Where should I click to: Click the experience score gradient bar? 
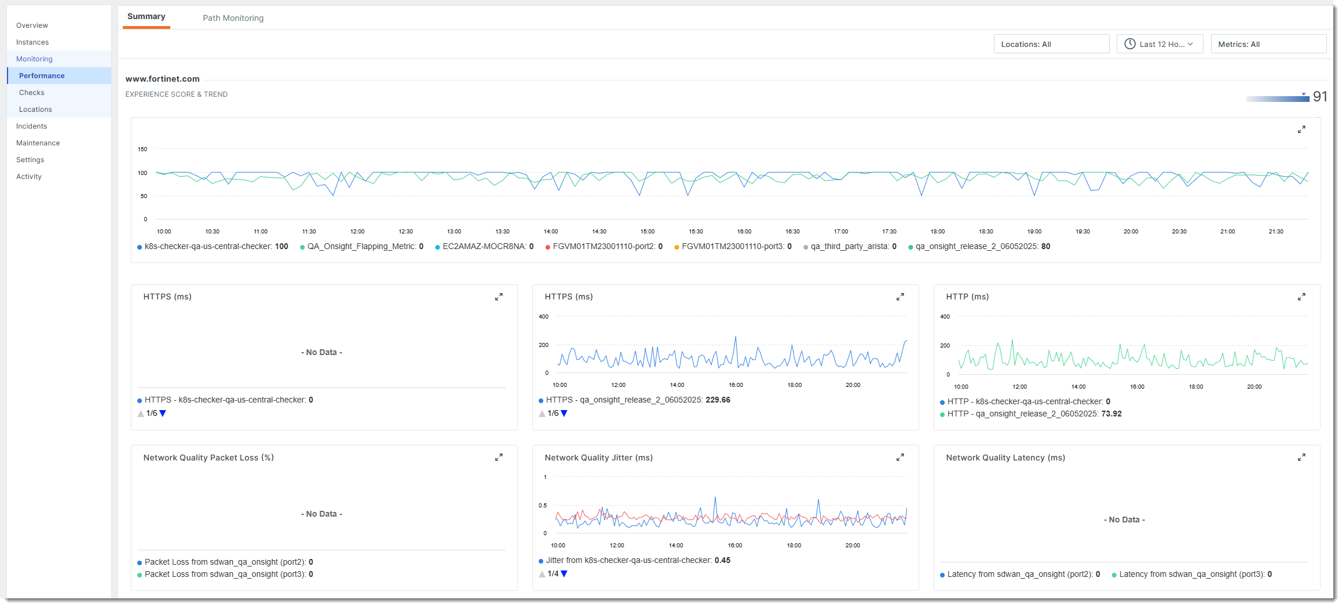coord(1277,98)
